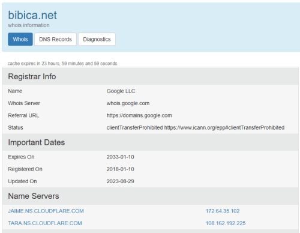Click the Important Dates section header
This screenshot has height=233, width=300.
pos(151,142)
